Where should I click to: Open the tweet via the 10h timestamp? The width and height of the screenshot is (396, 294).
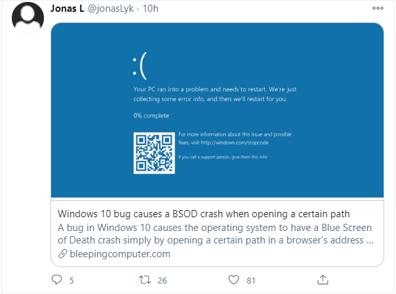151,9
